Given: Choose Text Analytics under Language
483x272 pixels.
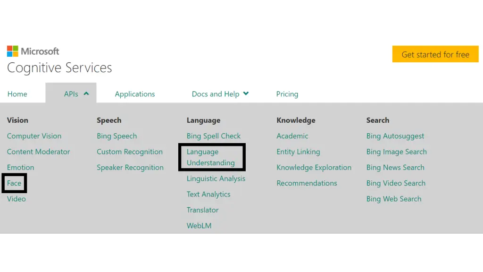Looking at the screenshot, I should tap(208, 194).
